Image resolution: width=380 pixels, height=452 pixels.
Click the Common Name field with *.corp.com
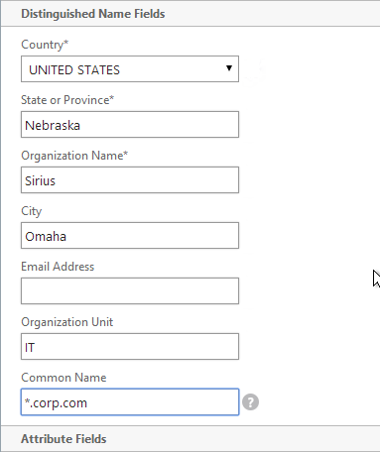click(130, 402)
